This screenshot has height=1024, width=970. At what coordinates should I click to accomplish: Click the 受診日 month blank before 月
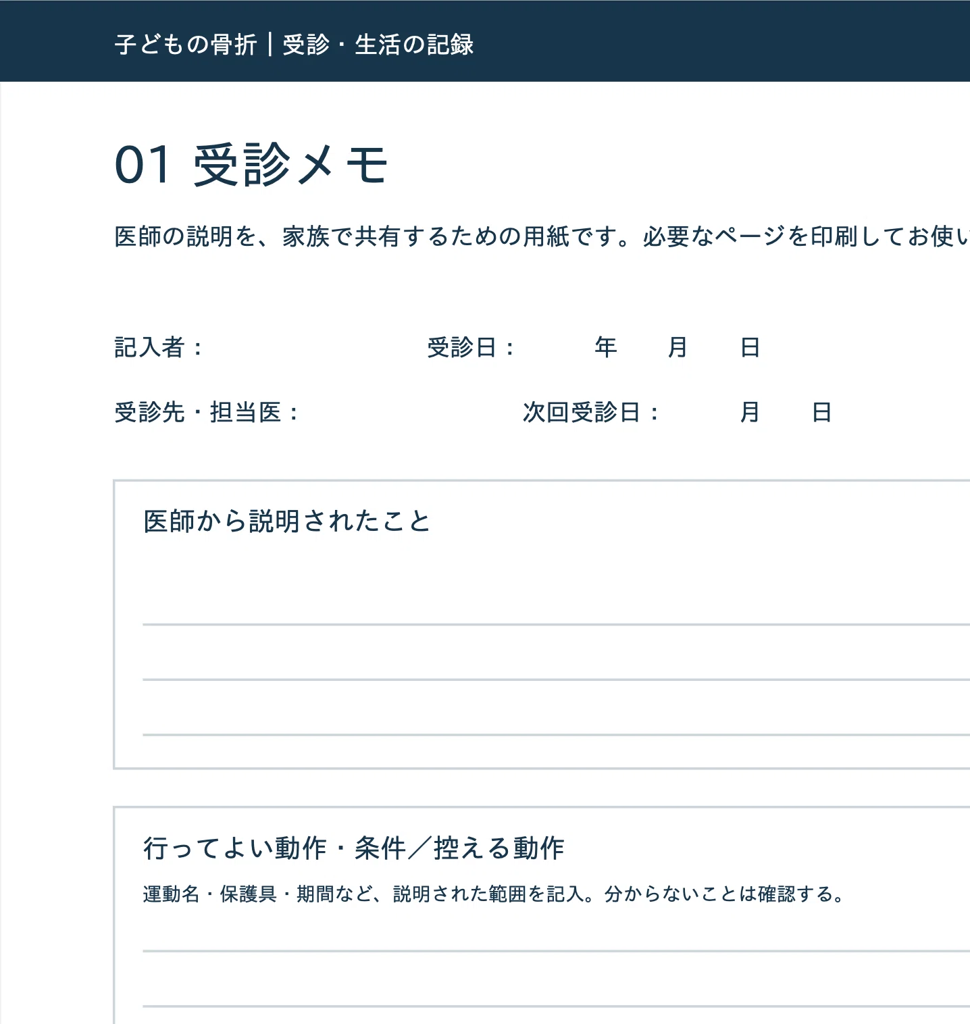642,348
